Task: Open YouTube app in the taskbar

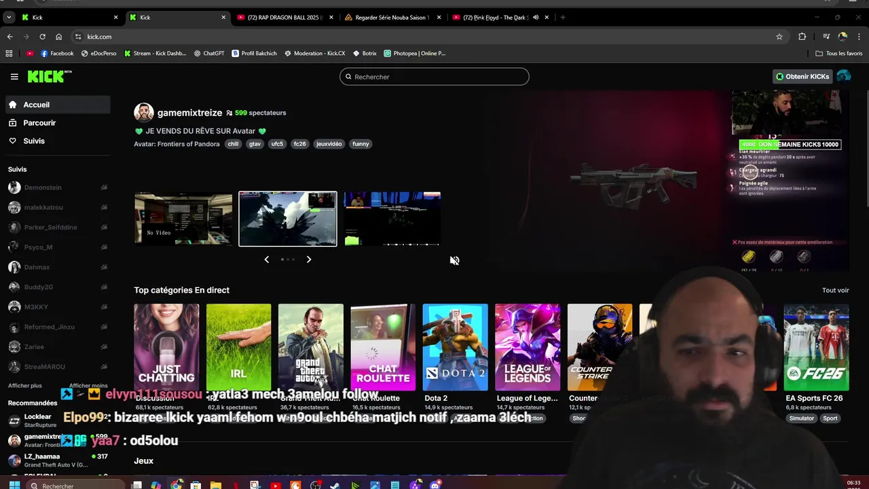Action: tap(276, 486)
